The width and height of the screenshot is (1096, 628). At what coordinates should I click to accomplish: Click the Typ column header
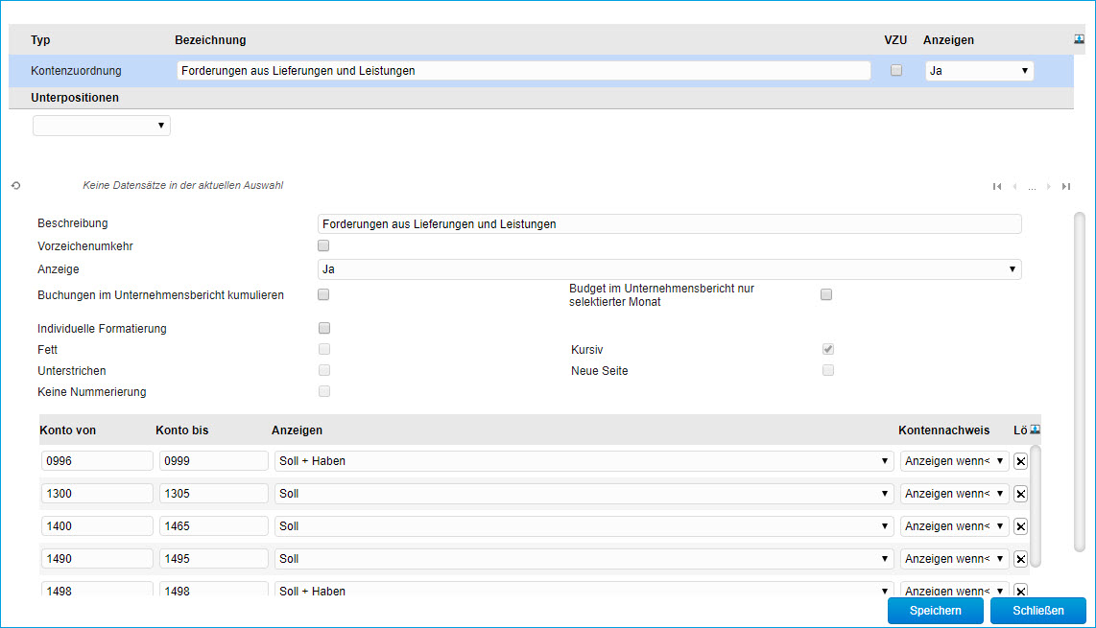pos(40,40)
